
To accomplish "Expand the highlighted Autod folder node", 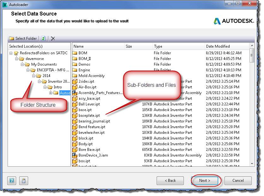I will [x=51, y=93].
